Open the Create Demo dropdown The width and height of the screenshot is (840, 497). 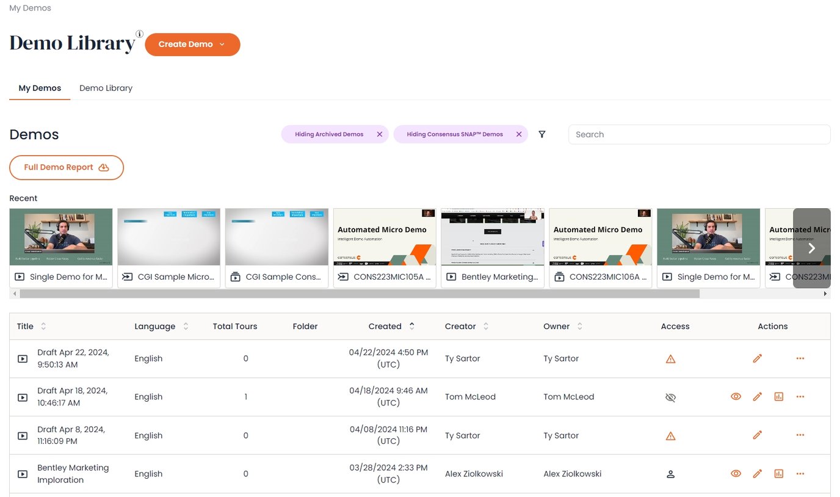point(192,44)
